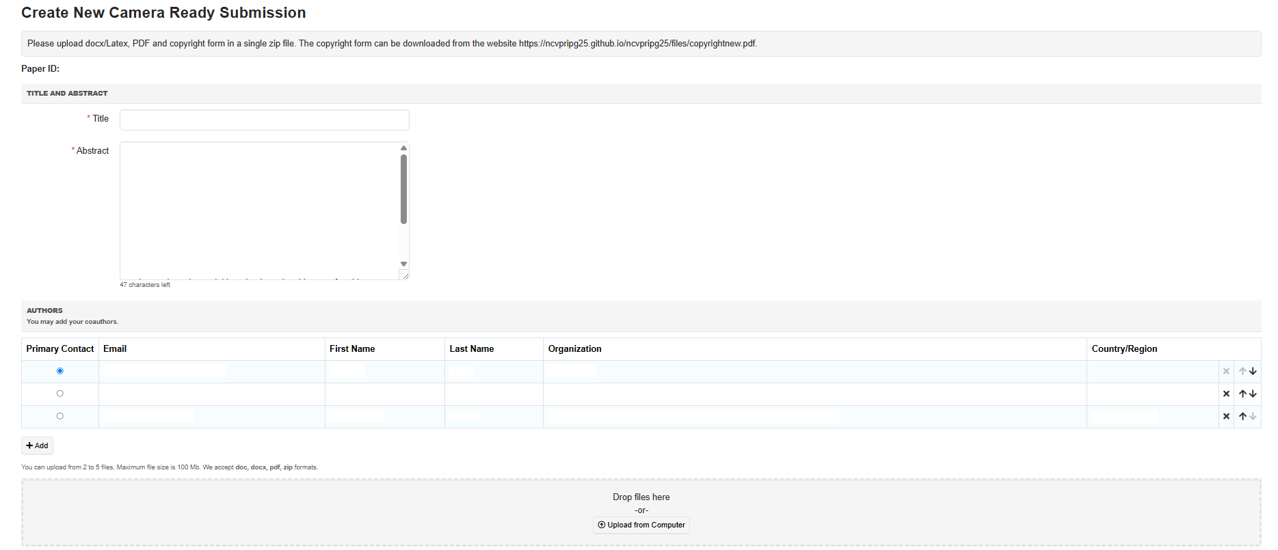
Task: Move first author row down
Action: tap(1253, 372)
